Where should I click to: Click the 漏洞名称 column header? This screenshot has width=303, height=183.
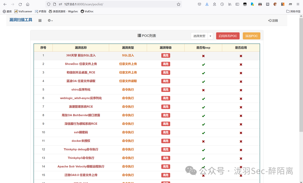pyautogui.click(x=81, y=48)
